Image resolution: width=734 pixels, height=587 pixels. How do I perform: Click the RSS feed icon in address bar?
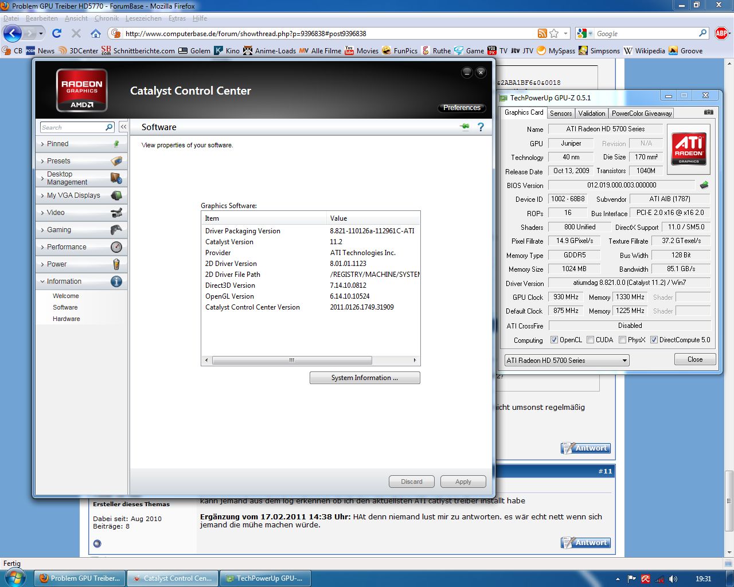coord(542,33)
